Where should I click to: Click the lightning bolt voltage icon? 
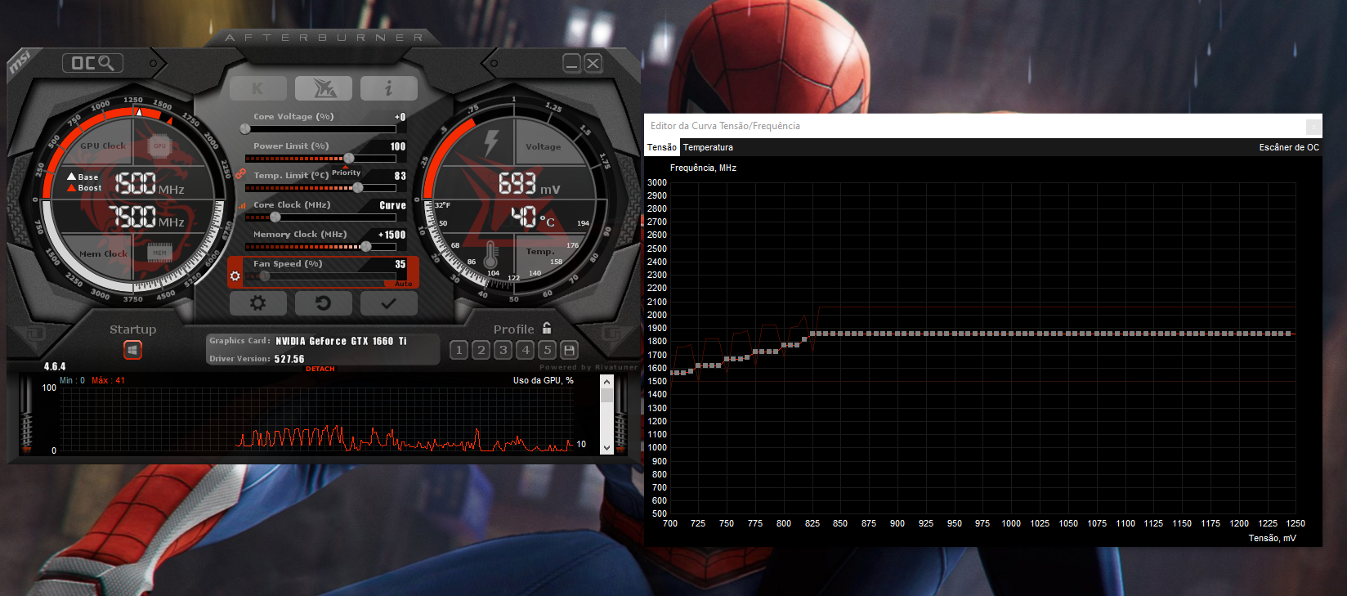tap(491, 143)
